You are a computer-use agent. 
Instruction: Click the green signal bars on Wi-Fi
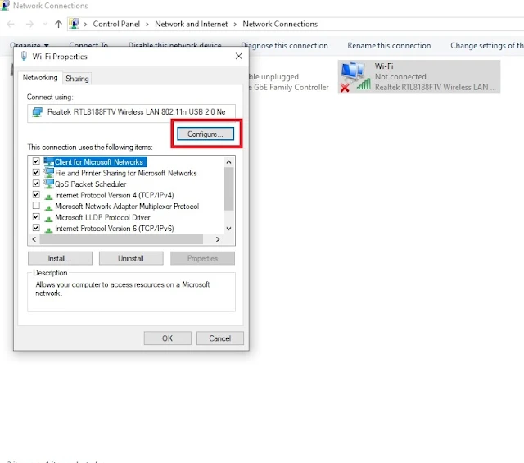(364, 84)
